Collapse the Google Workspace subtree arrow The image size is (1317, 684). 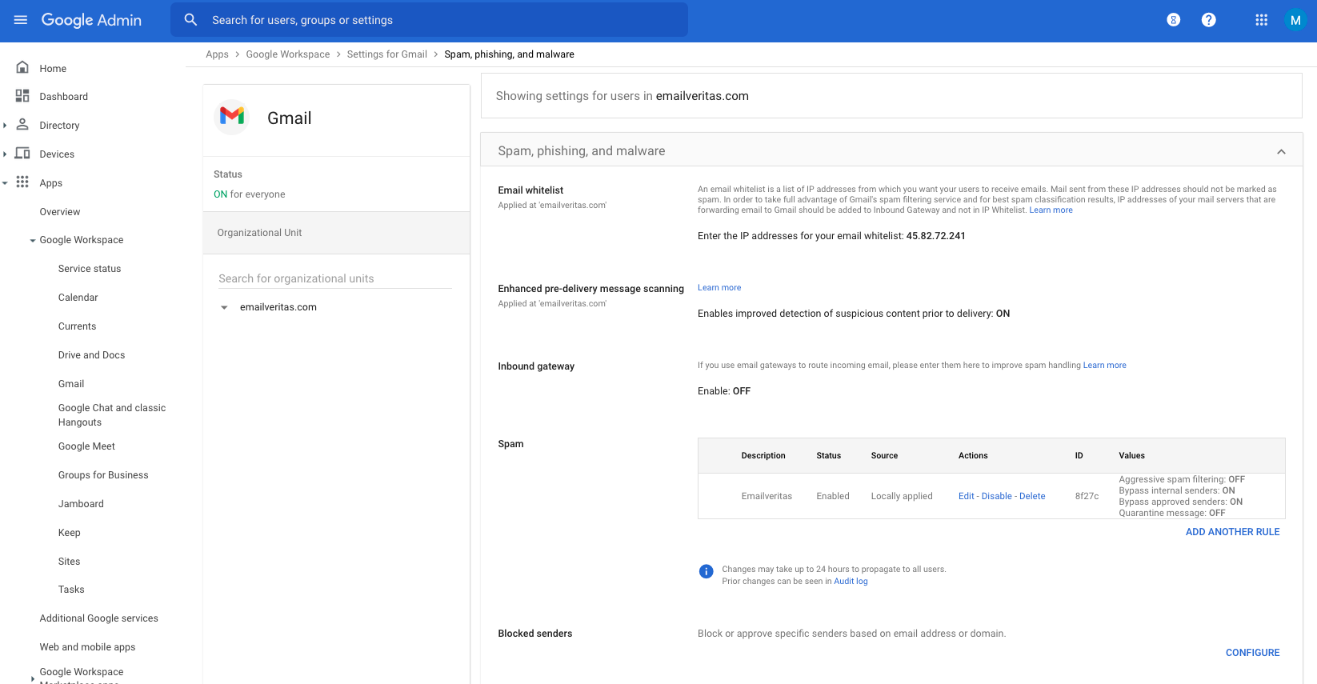tap(33, 241)
